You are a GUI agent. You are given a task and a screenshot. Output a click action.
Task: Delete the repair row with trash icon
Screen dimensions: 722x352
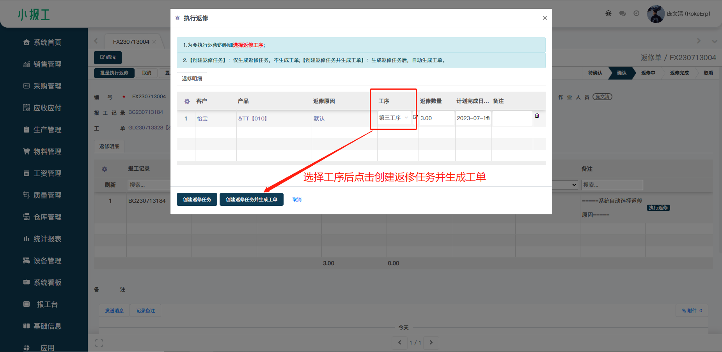(x=537, y=115)
